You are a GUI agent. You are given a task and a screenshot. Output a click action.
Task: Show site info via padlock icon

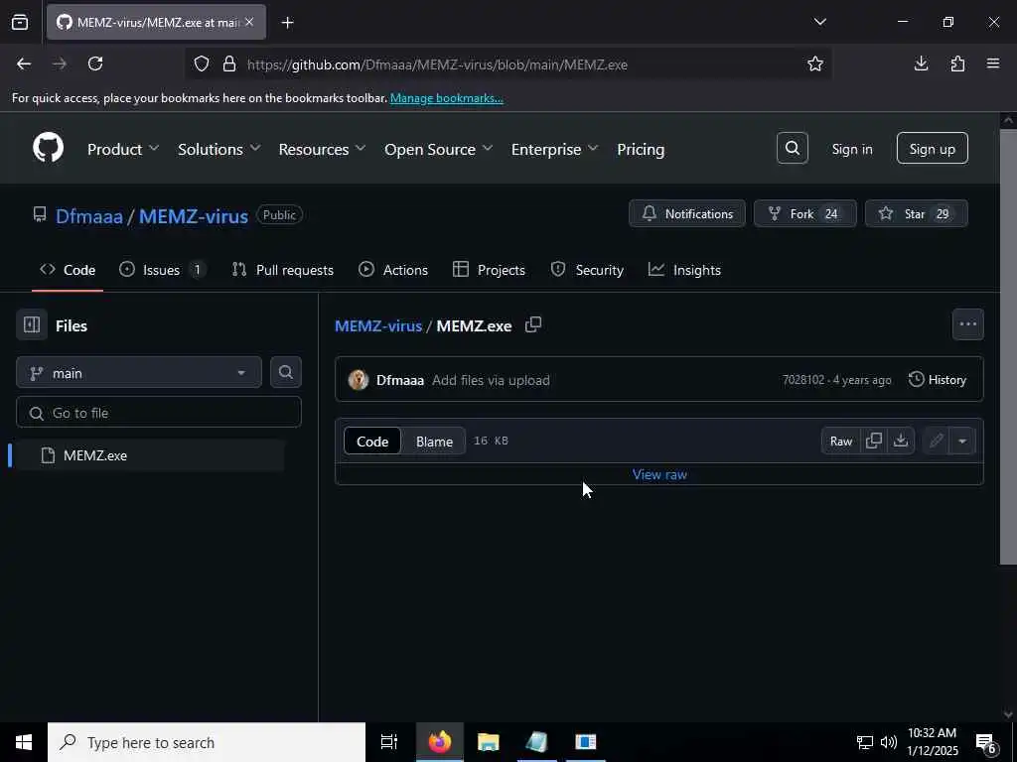[x=229, y=63]
